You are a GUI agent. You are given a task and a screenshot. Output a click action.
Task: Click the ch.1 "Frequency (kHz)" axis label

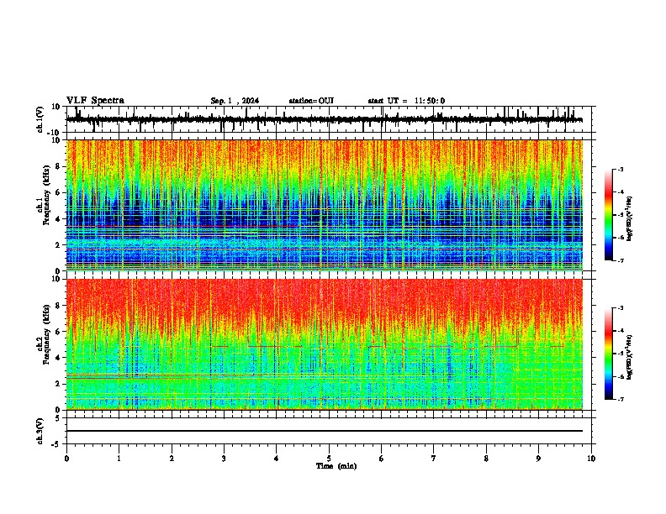coord(46,195)
